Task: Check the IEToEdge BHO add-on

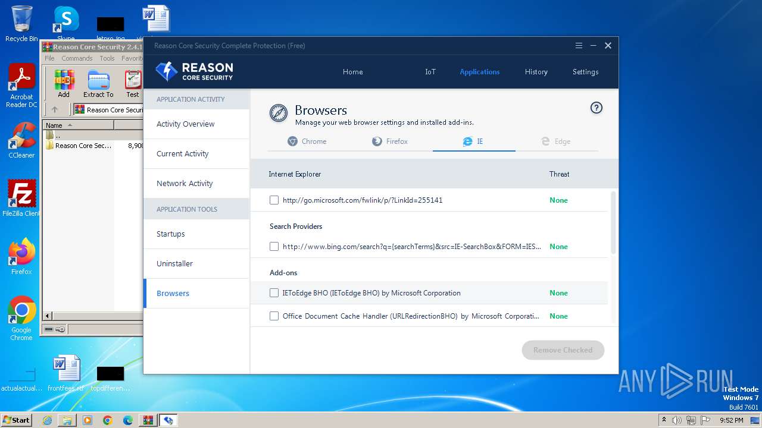Action: point(274,293)
